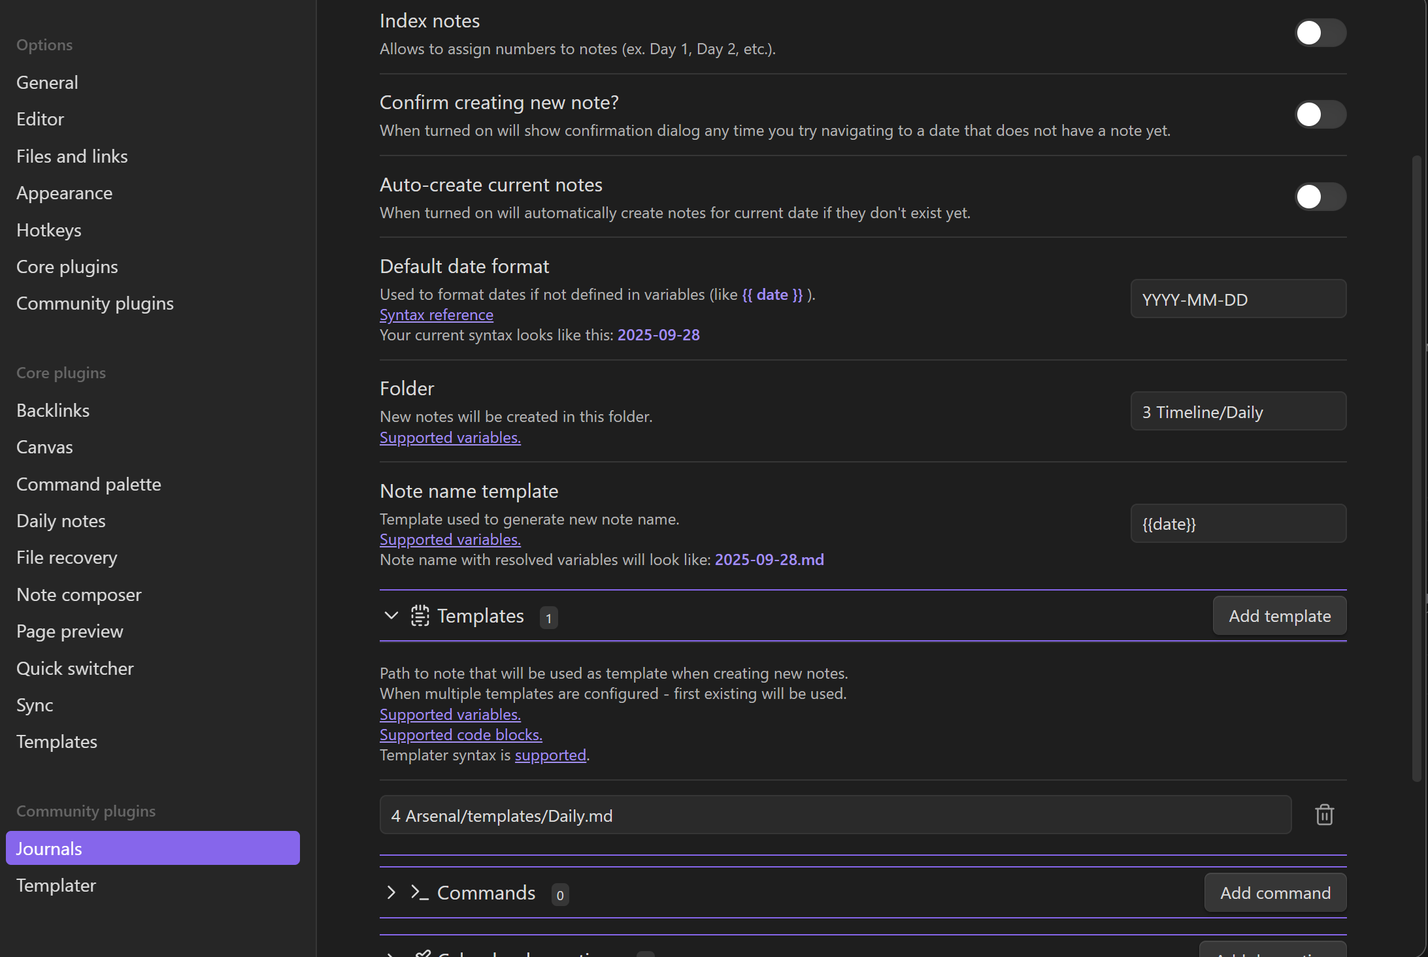Open the Daily notes core plugin settings
Screen dimensions: 1428x957
pos(61,521)
